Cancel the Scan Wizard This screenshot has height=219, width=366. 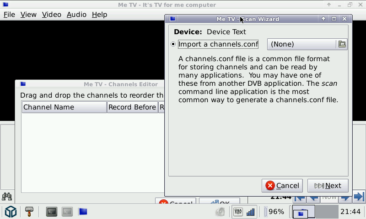[282, 186]
